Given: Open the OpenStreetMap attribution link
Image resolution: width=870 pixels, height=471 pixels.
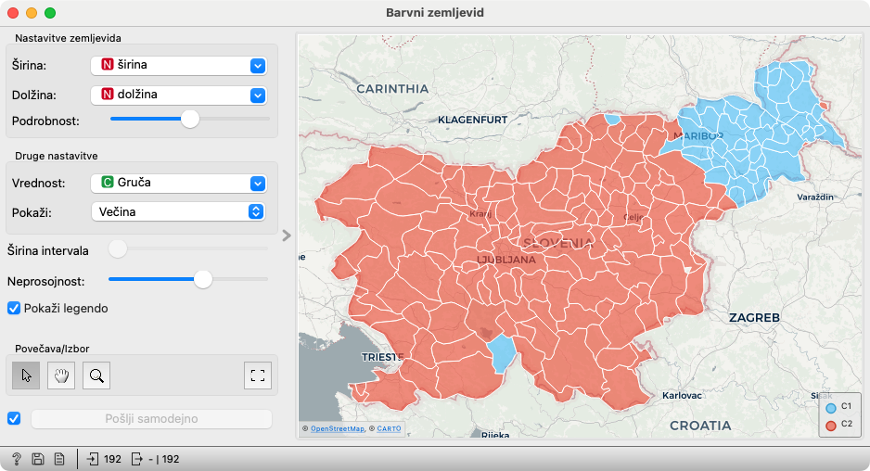Looking at the screenshot, I should 337,428.
